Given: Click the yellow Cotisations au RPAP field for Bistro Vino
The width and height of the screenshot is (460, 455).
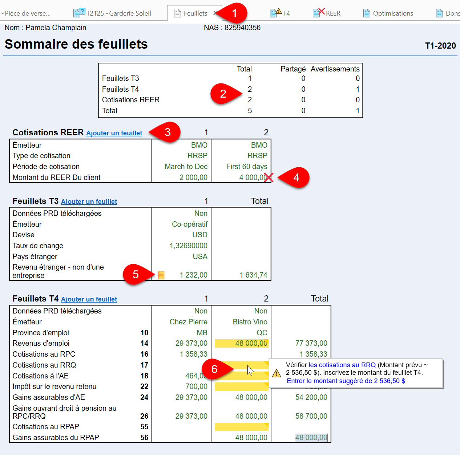Looking at the screenshot, I should (242, 427).
